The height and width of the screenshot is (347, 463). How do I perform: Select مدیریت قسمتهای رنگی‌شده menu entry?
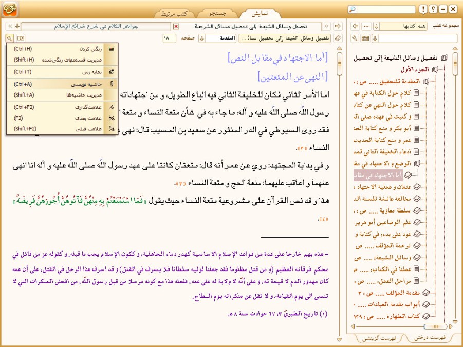pyautogui.click(x=62, y=60)
